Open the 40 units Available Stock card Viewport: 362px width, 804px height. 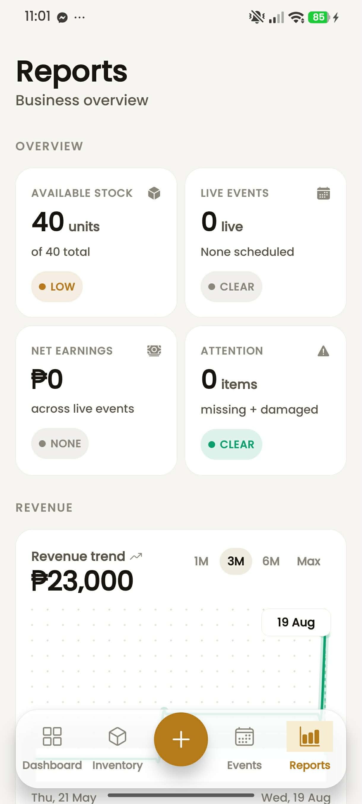pos(96,243)
